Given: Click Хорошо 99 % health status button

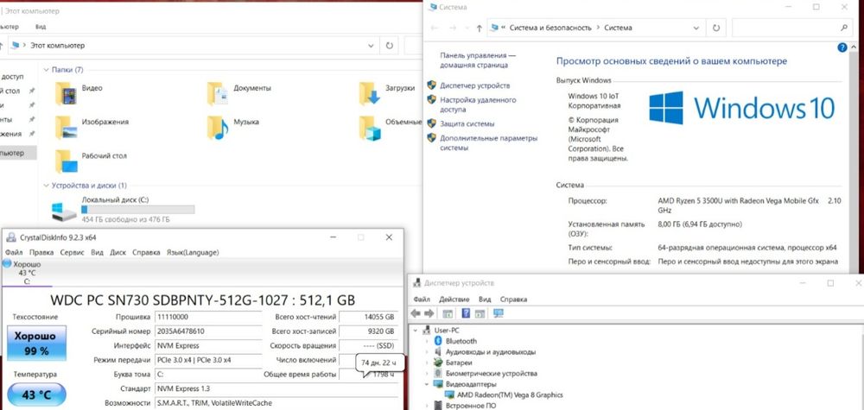Looking at the screenshot, I should (x=36, y=343).
